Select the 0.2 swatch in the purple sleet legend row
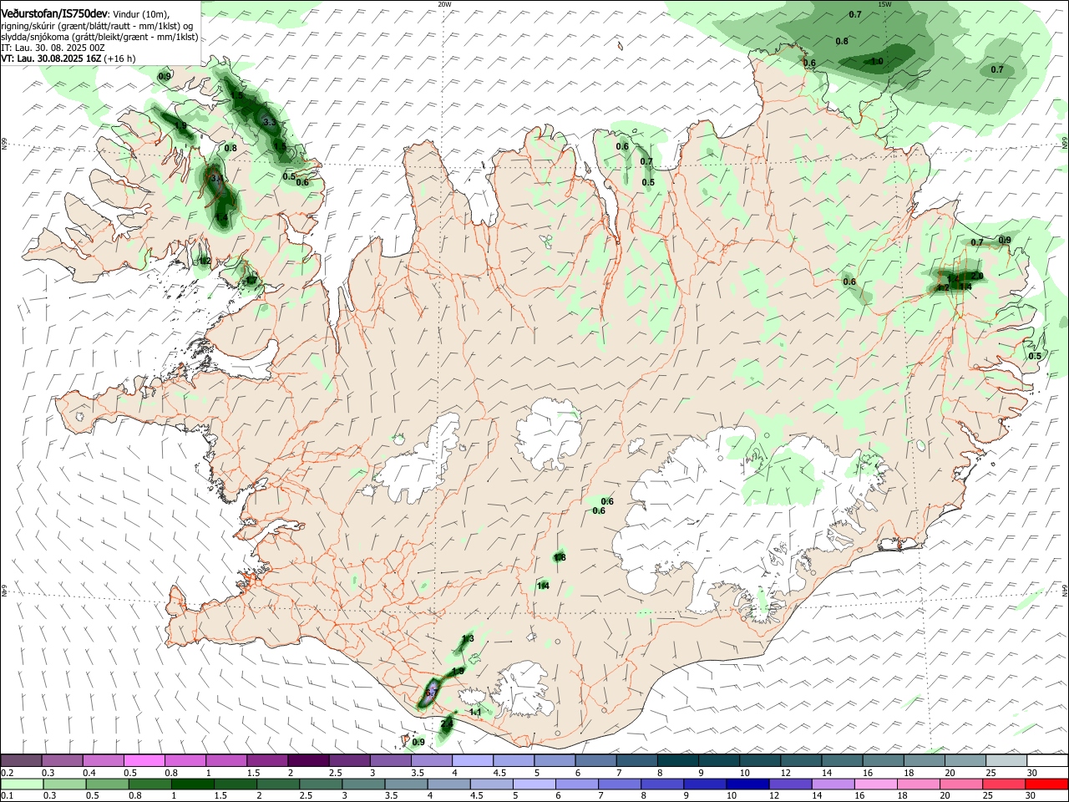 21,760
